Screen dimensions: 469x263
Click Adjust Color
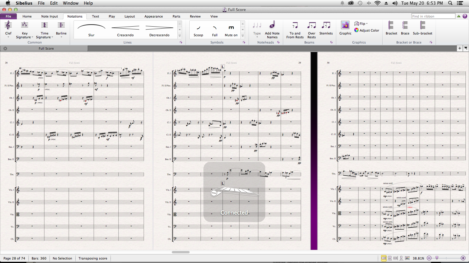pos(367,30)
